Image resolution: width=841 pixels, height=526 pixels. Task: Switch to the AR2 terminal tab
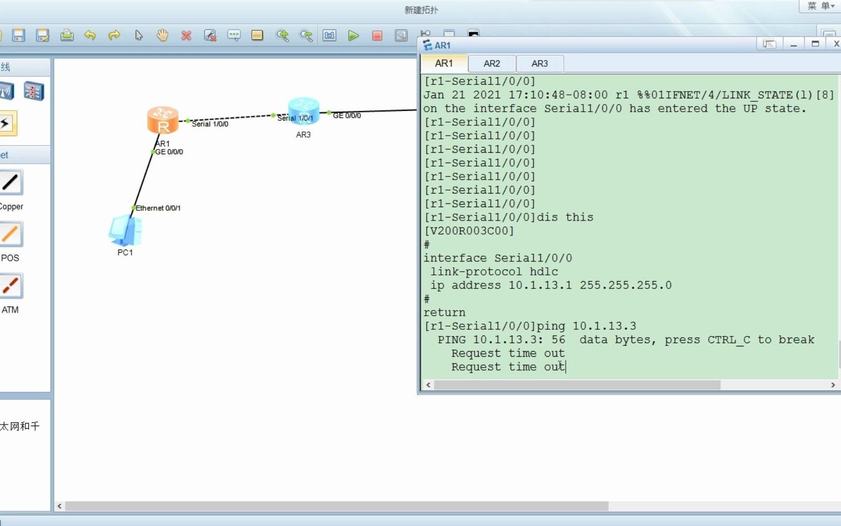pyautogui.click(x=492, y=63)
